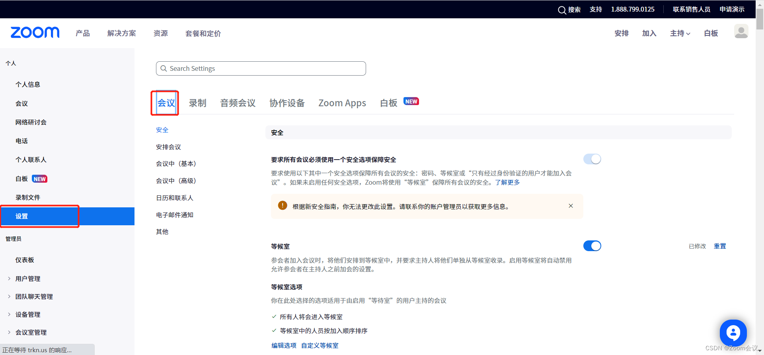Click 白板 in the header
764x355 pixels.
pyautogui.click(x=711, y=33)
